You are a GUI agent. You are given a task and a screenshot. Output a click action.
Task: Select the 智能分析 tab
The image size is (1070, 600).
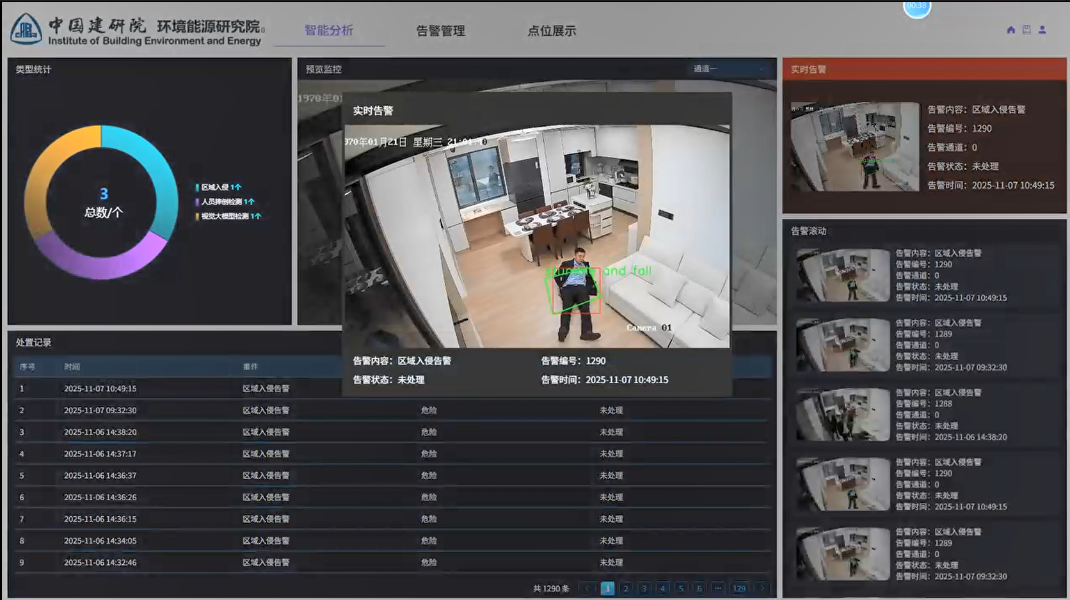coord(329,31)
